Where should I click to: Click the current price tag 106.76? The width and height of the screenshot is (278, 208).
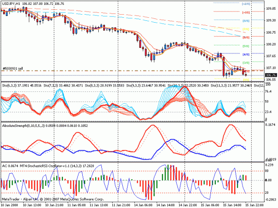coord(270,75)
